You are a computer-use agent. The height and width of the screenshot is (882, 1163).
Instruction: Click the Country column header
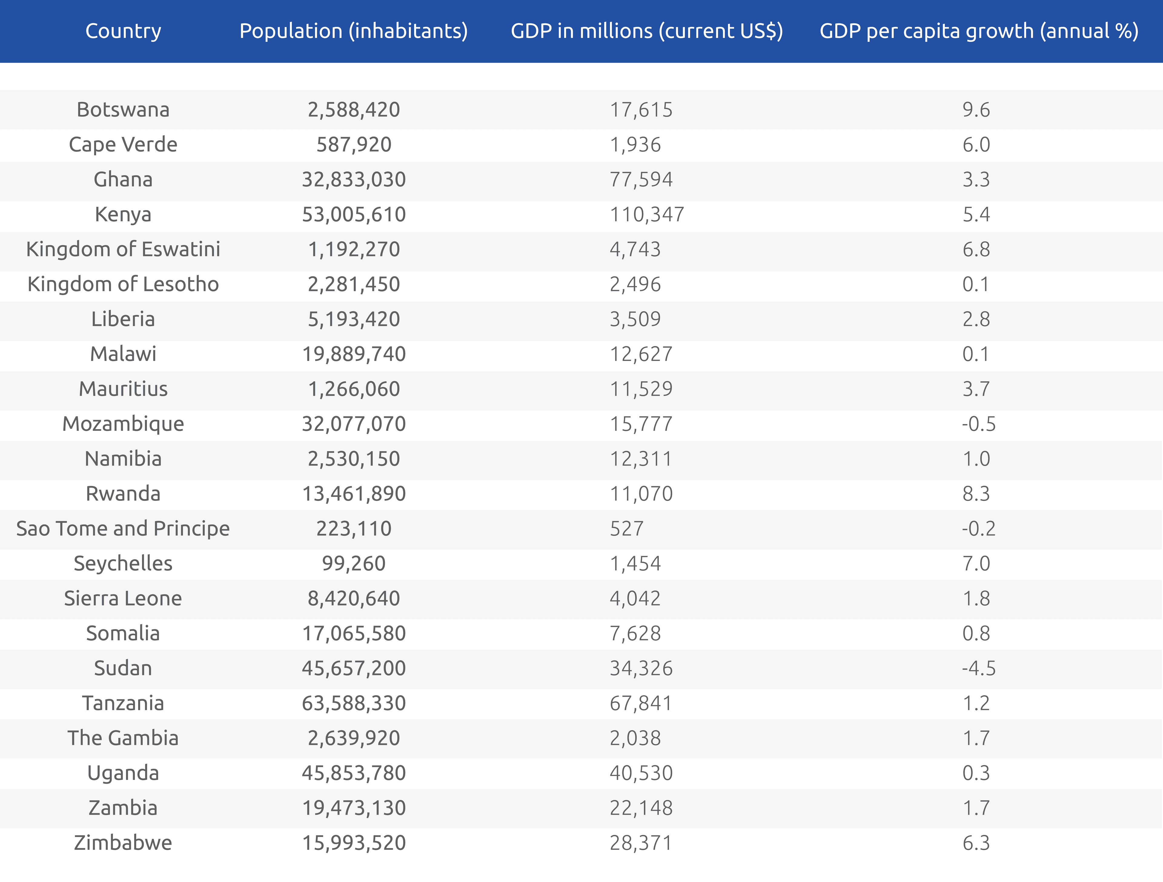click(123, 31)
